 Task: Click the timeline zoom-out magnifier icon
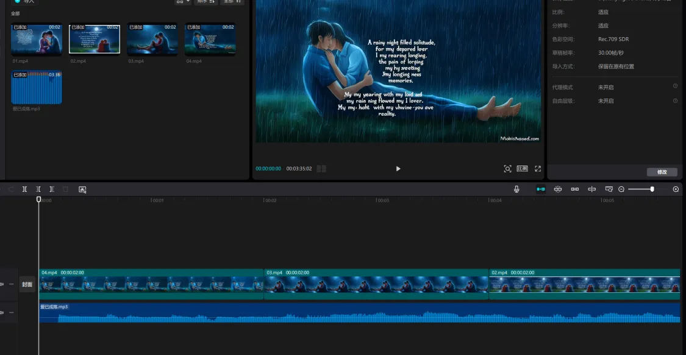(x=621, y=189)
